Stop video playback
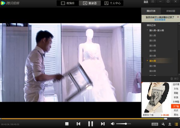Viewport: 180px width, 128px height. [x=67, y=124]
